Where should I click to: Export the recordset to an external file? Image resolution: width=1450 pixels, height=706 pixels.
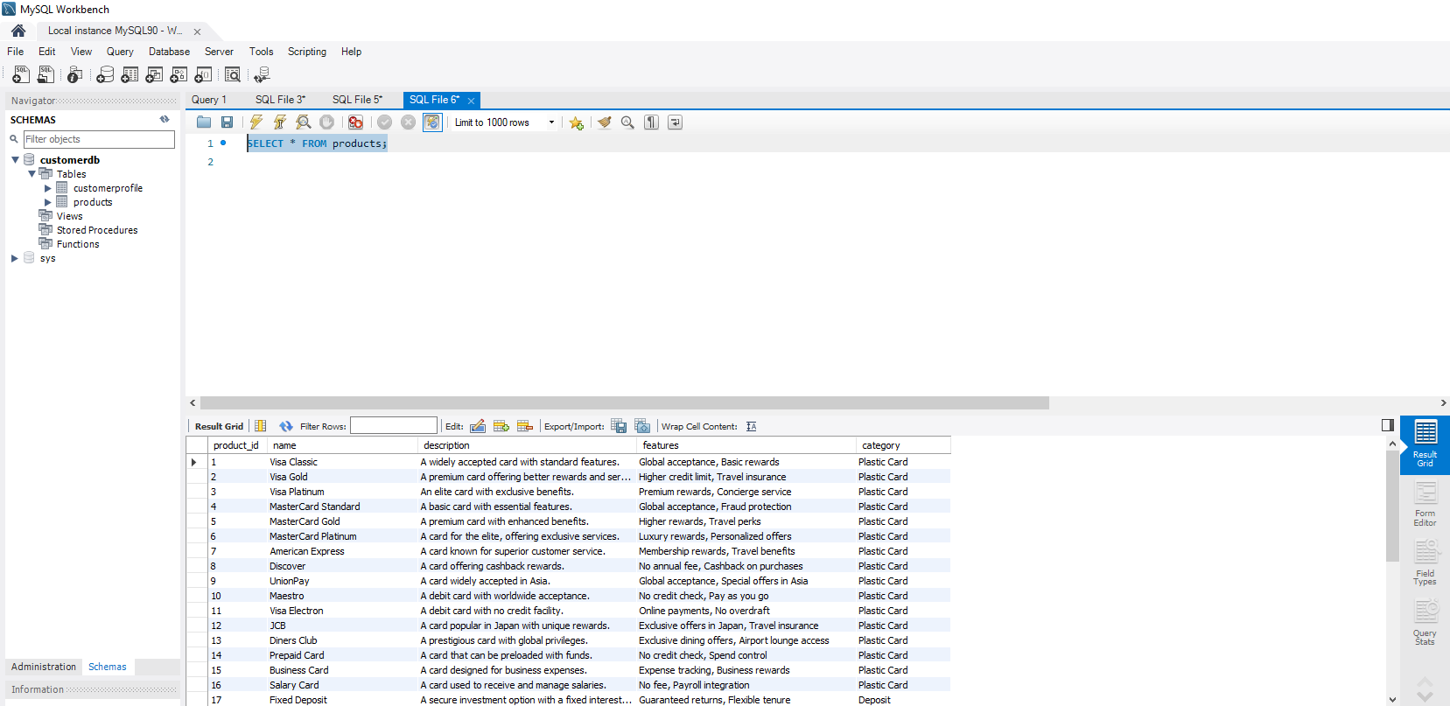point(619,426)
